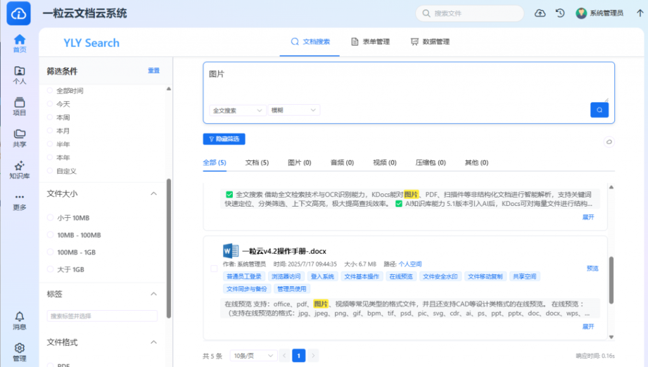
Task: Open the 个人 personal space icon
Action: coord(20,75)
